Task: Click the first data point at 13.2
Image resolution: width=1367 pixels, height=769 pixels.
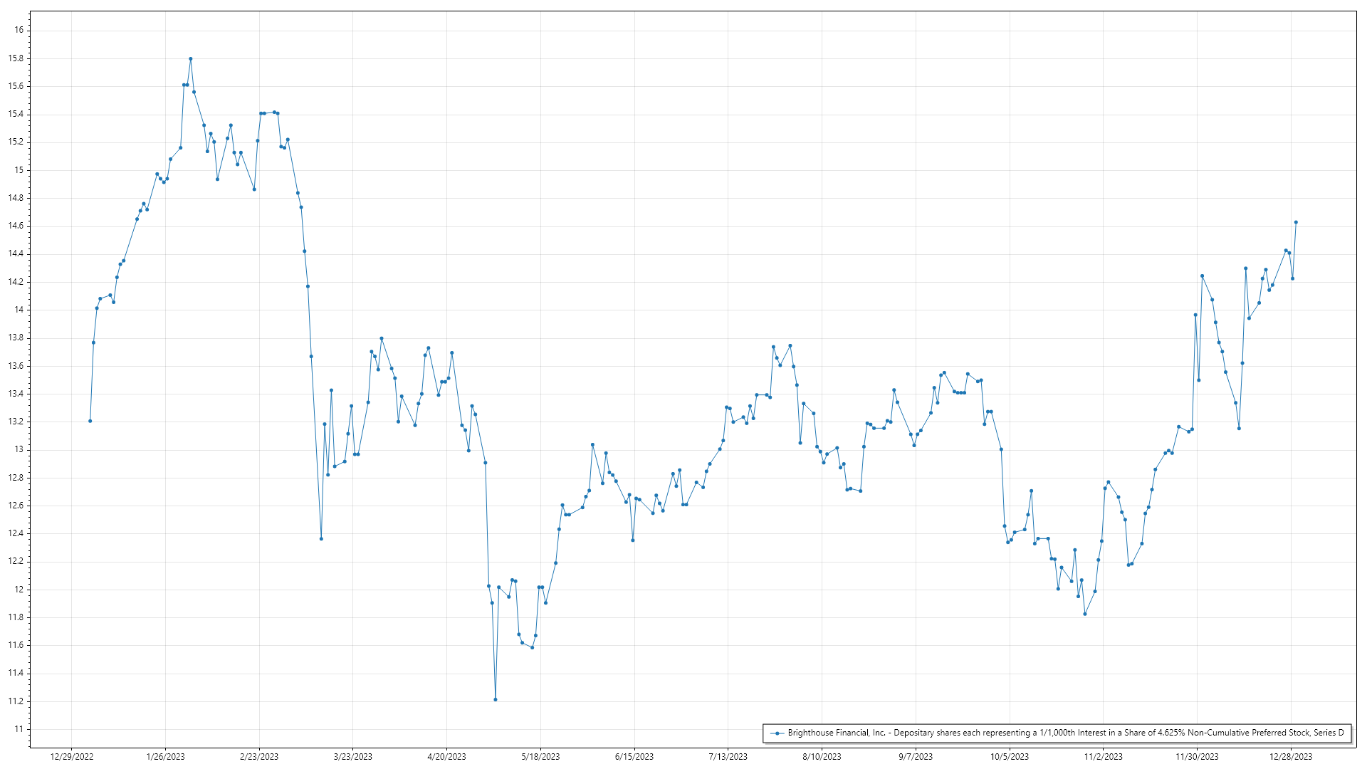Action: [90, 421]
